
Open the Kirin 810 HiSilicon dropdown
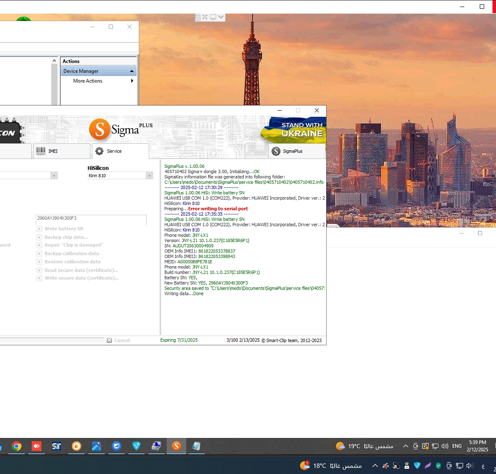tap(150, 175)
